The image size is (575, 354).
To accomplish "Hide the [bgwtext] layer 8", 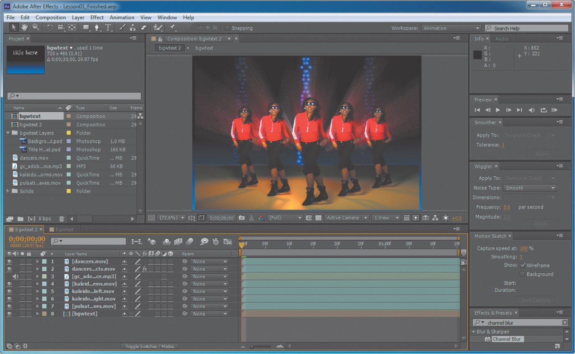I will 9,313.
